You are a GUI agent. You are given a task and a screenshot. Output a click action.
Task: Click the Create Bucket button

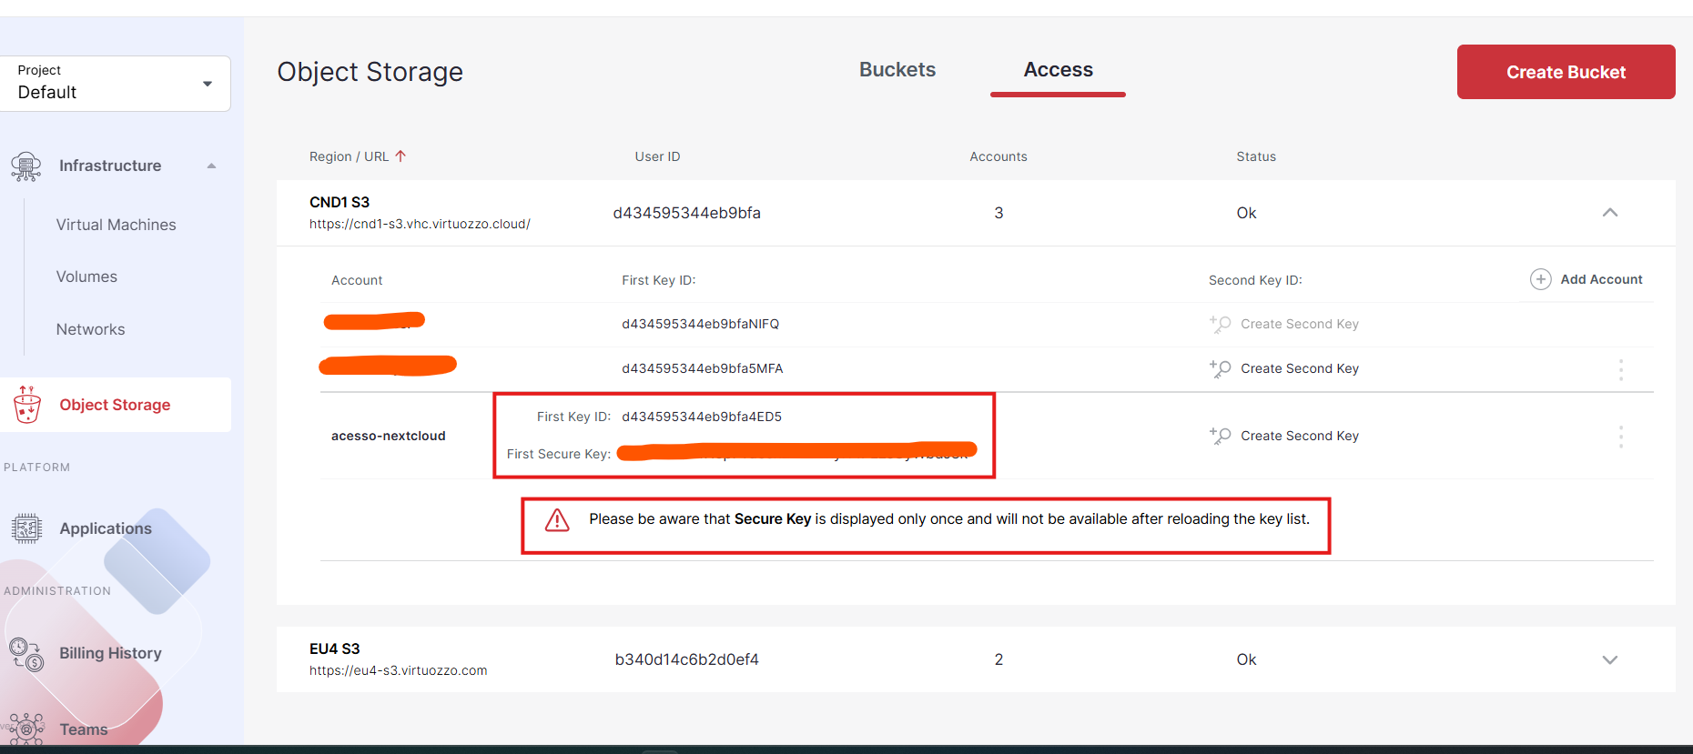1566,72
